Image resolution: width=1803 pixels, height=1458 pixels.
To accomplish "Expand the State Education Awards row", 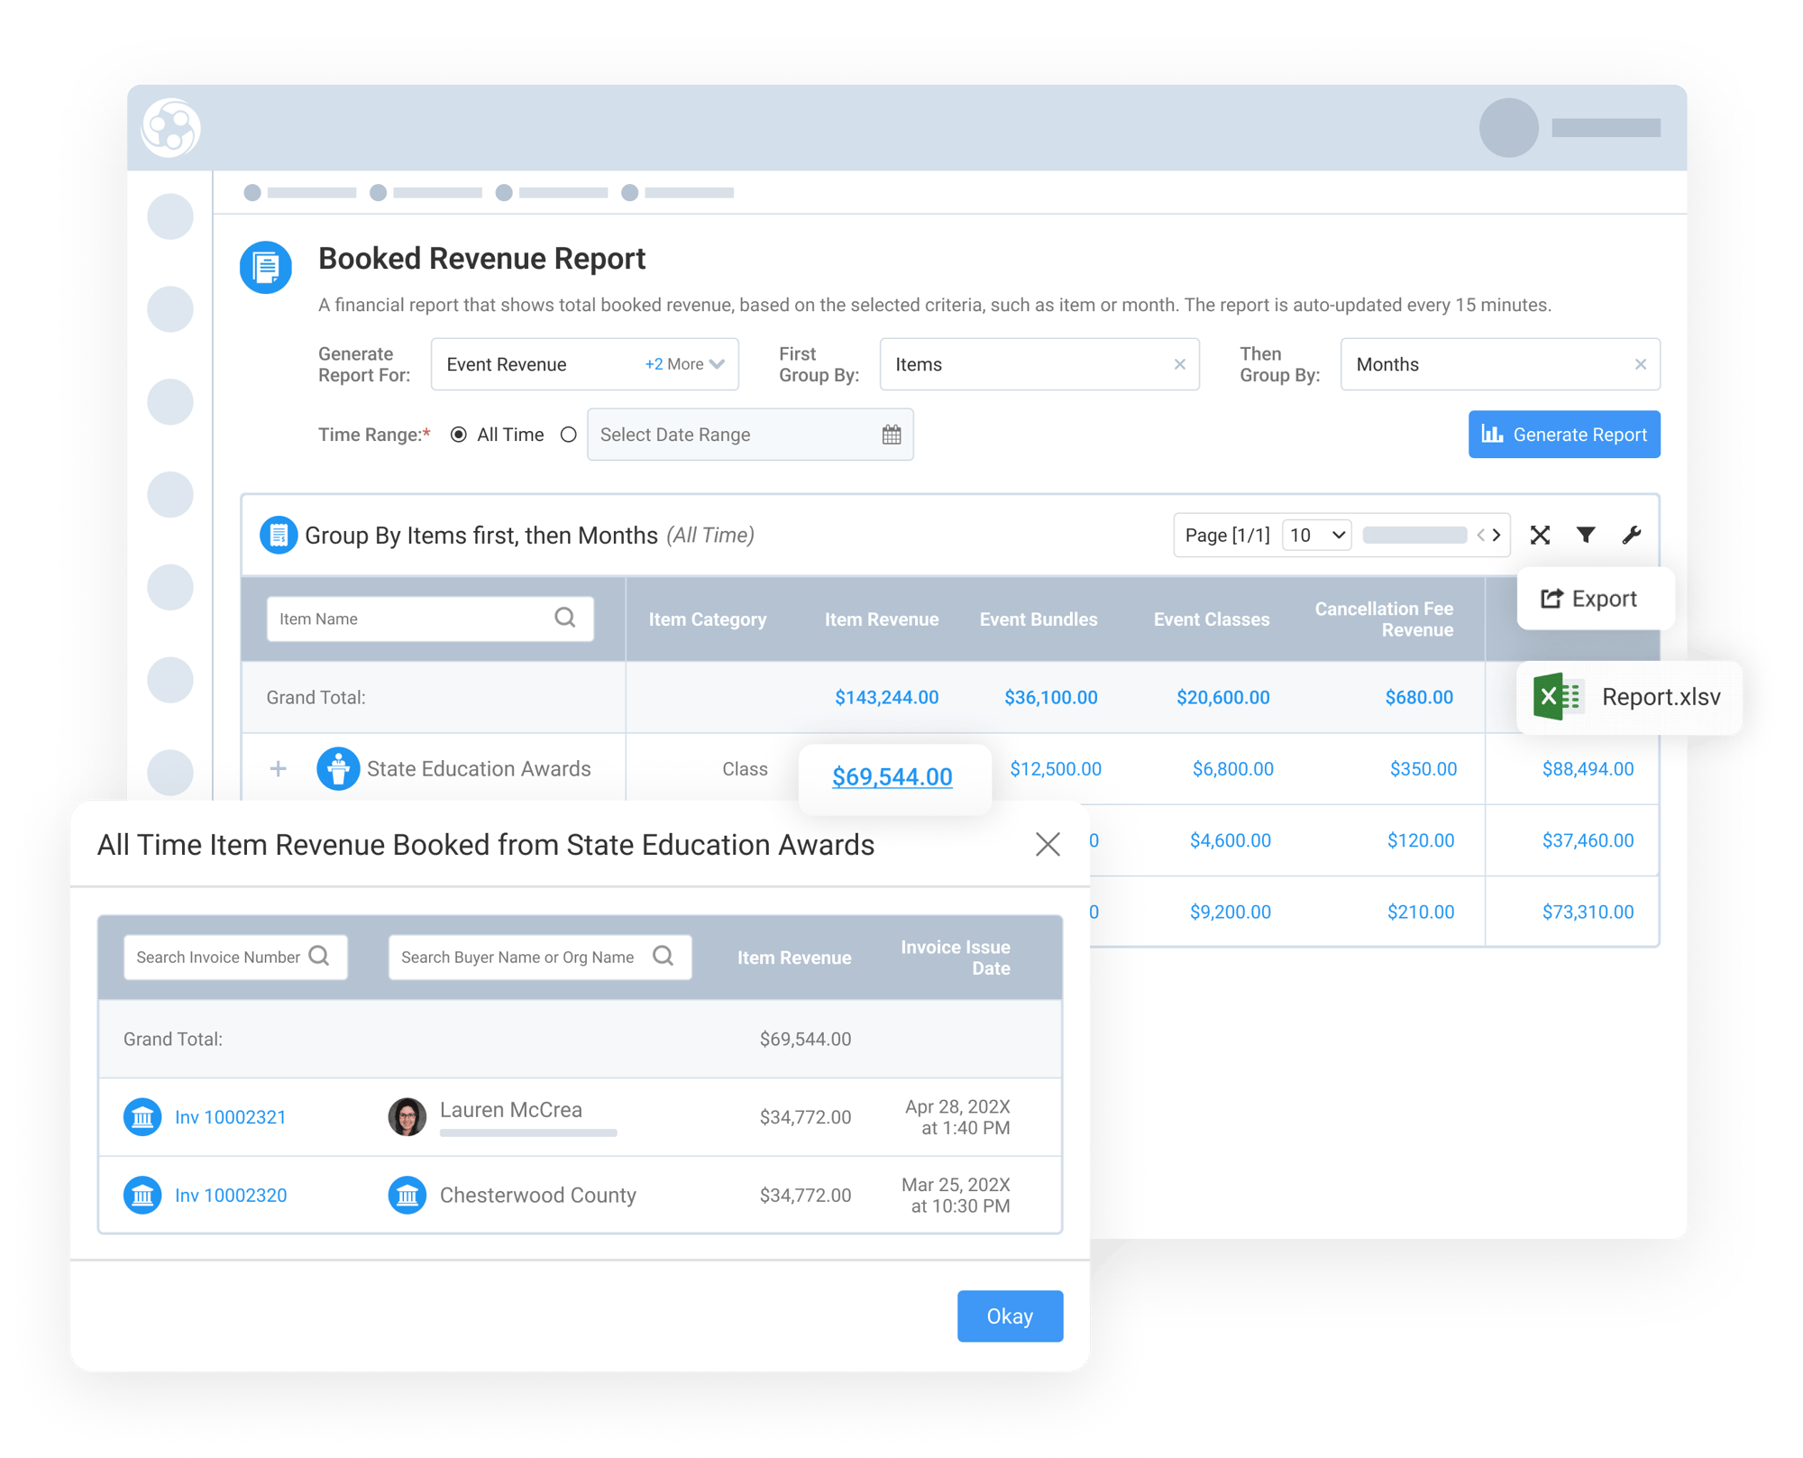I will pyautogui.click(x=279, y=768).
